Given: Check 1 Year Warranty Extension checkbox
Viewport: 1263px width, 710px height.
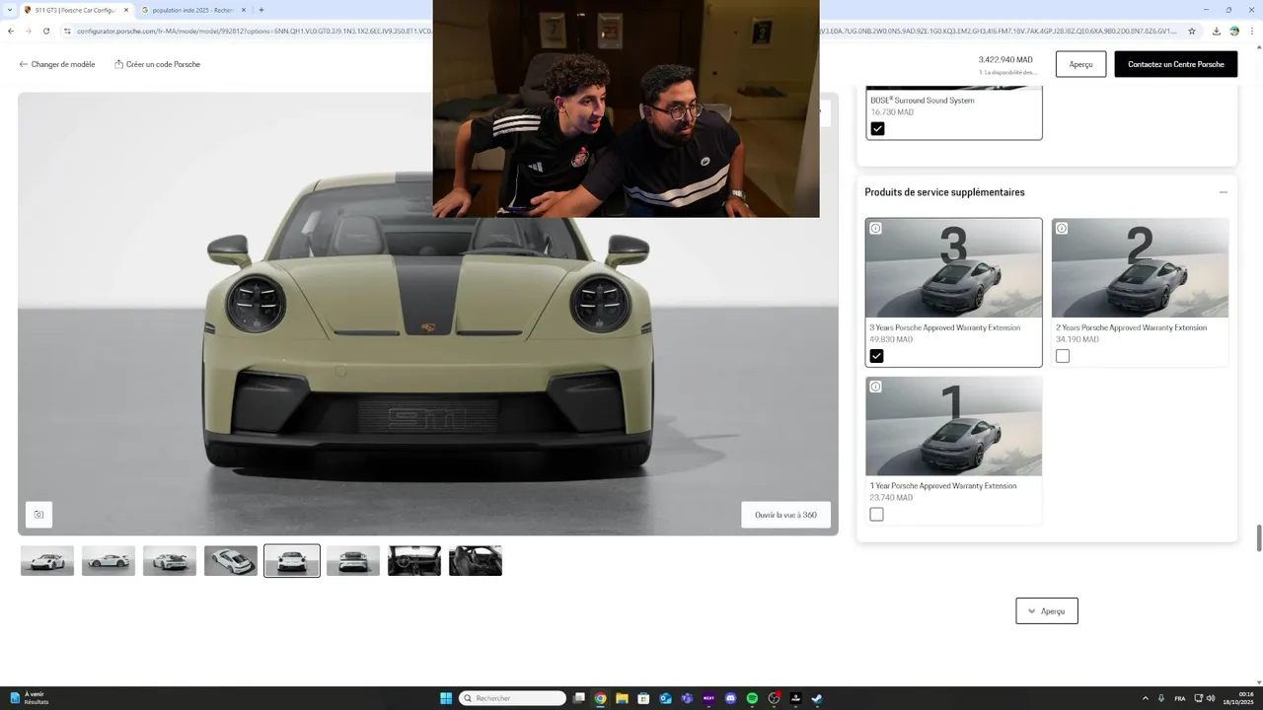Looking at the screenshot, I should (876, 515).
